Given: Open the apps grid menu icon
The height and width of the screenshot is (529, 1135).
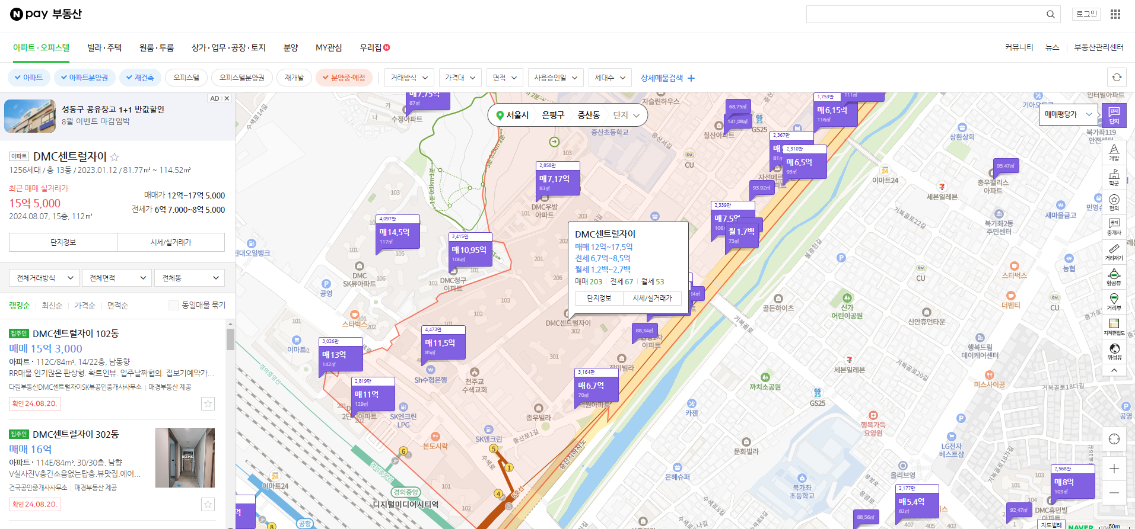Looking at the screenshot, I should click(x=1115, y=14).
